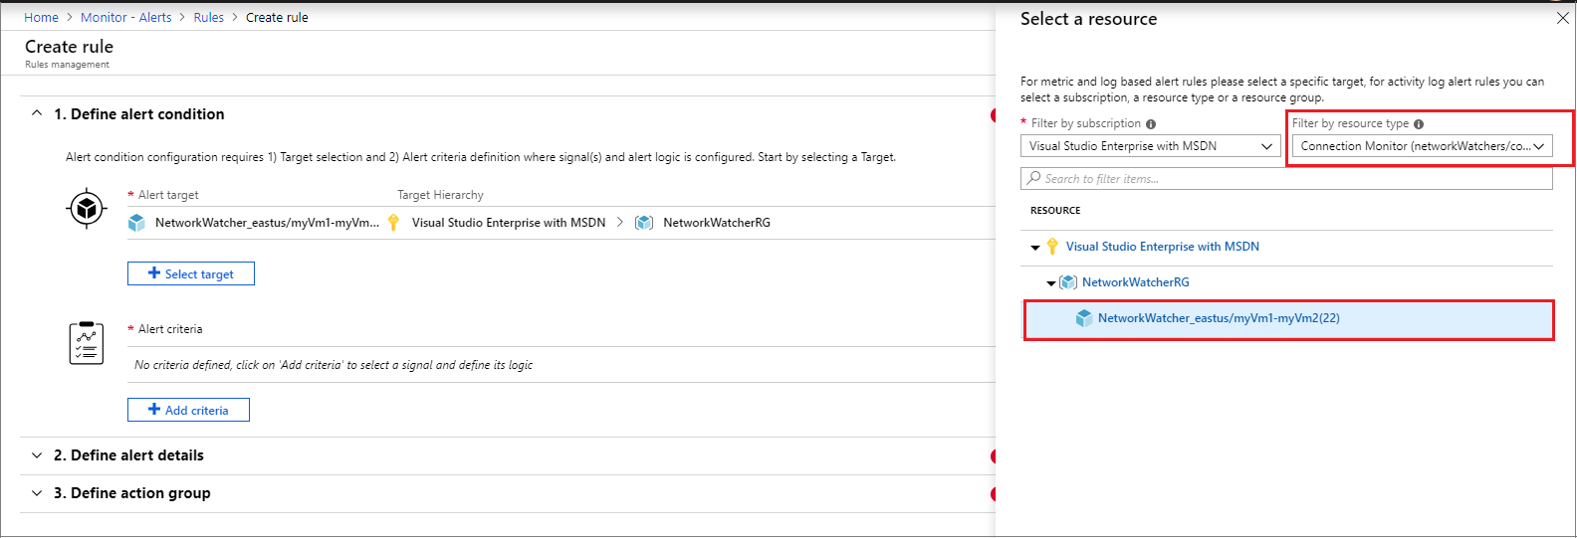Viewport: 1577px width, 538px height.
Task: Expand the Define alert details section
Action: 37,455
